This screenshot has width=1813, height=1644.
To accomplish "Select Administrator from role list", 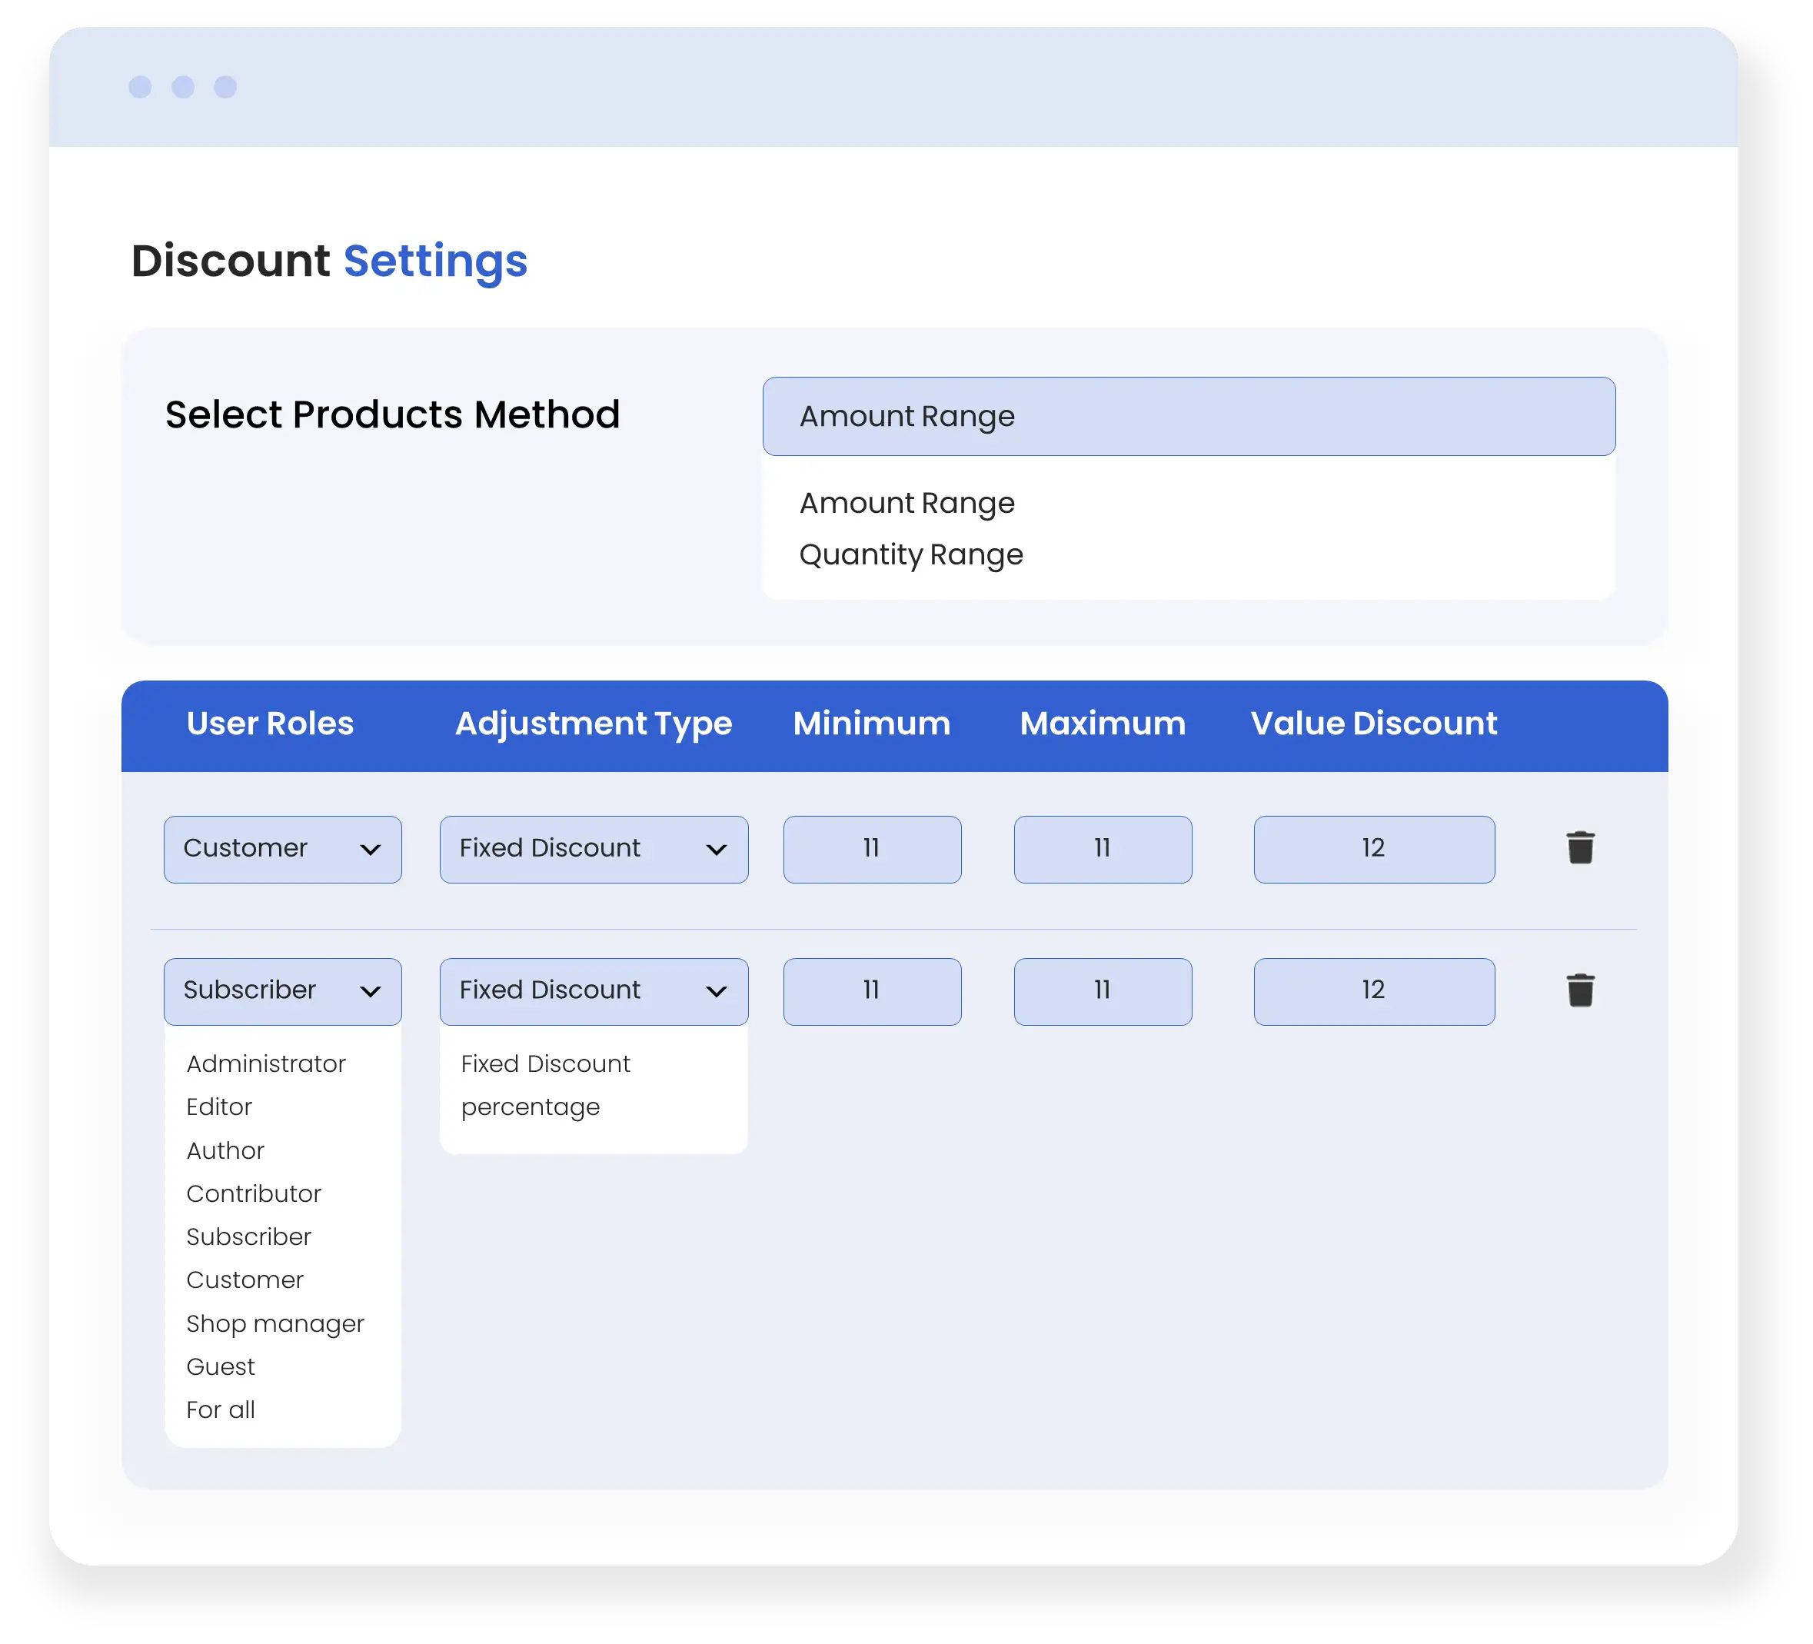I will pos(265,1064).
